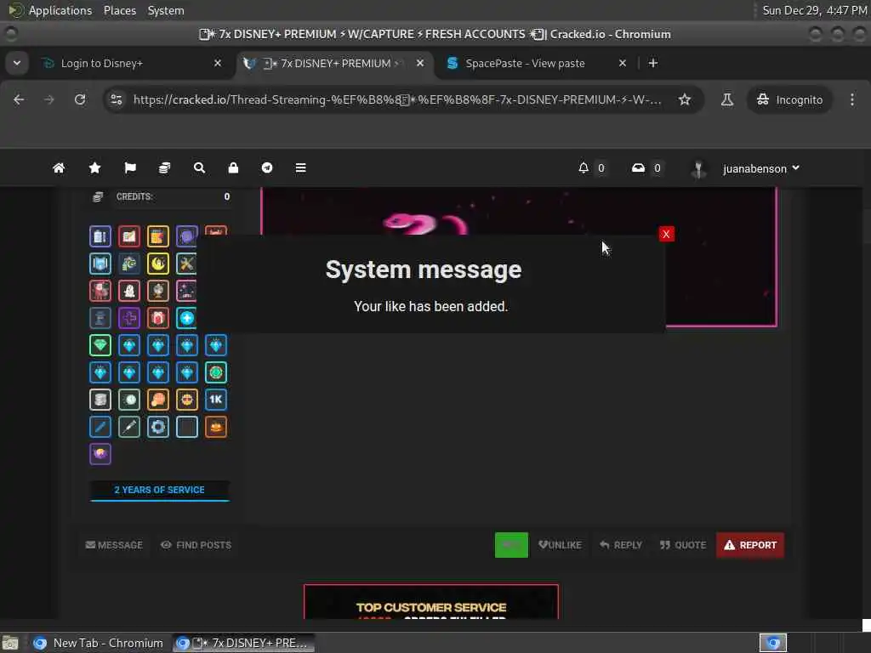Click the syringe award badge
This screenshot has width=871, height=653.
[129, 427]
